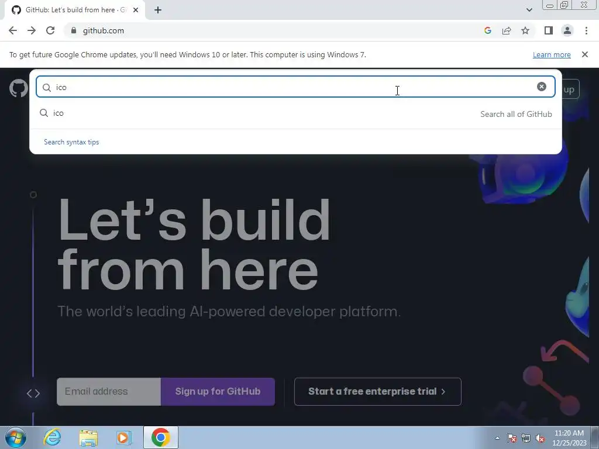Close the GitHub tab

pos(136,10)
